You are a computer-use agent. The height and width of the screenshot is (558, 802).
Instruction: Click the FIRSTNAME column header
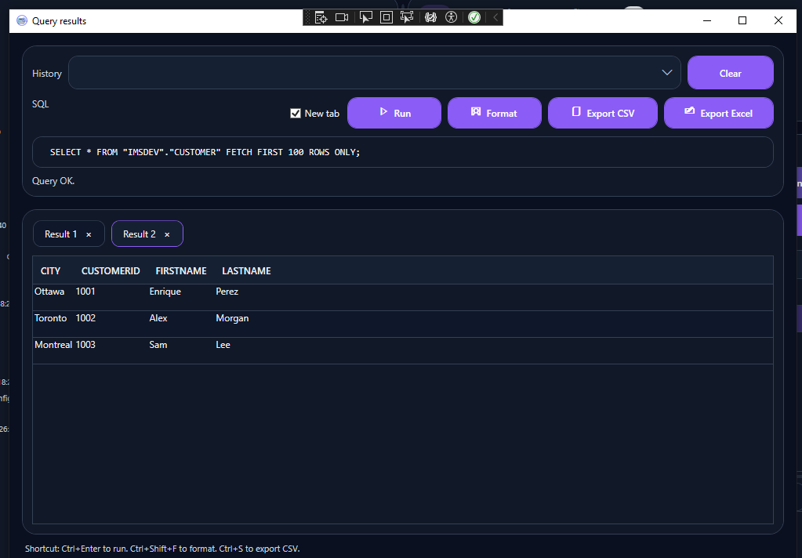(181, 270)
